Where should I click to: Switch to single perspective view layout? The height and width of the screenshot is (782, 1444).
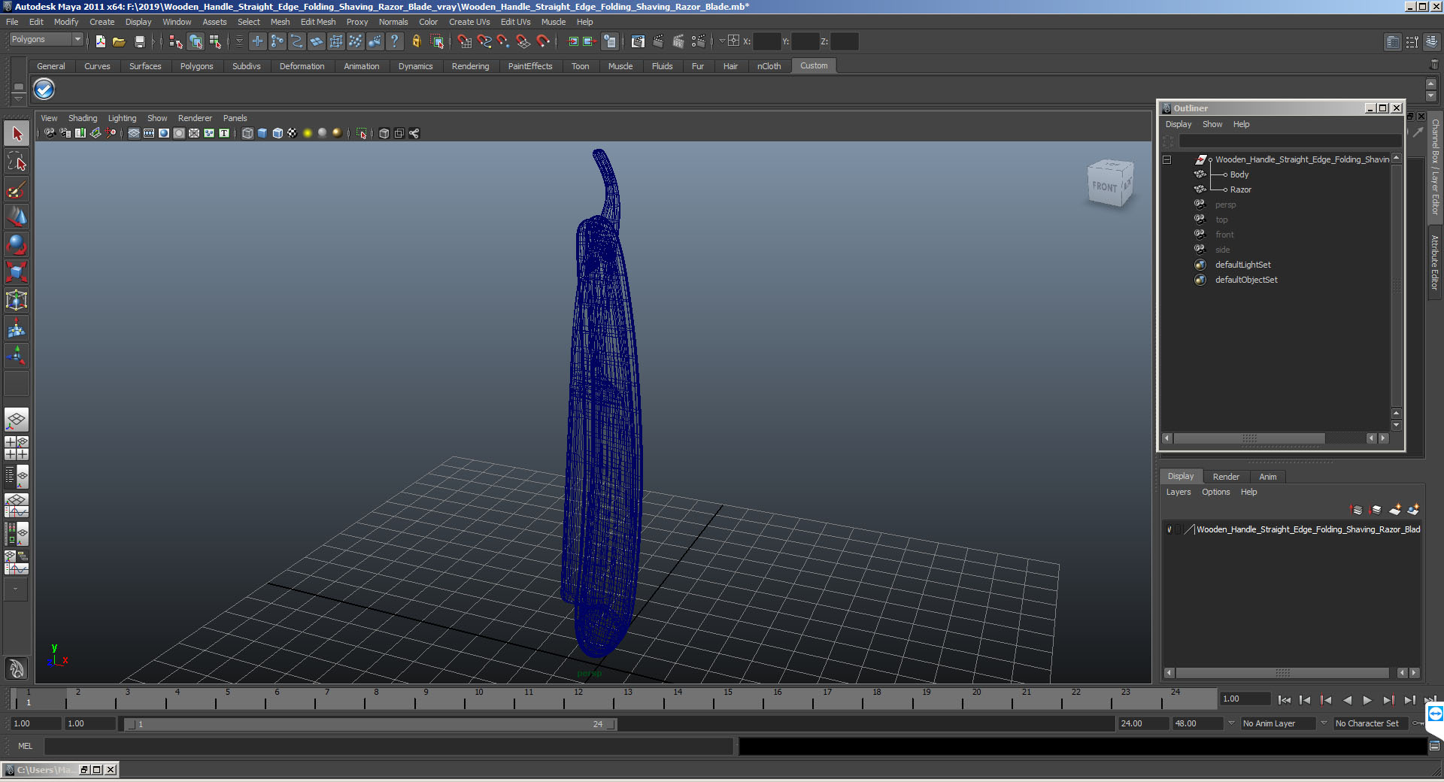coord(17,420)
